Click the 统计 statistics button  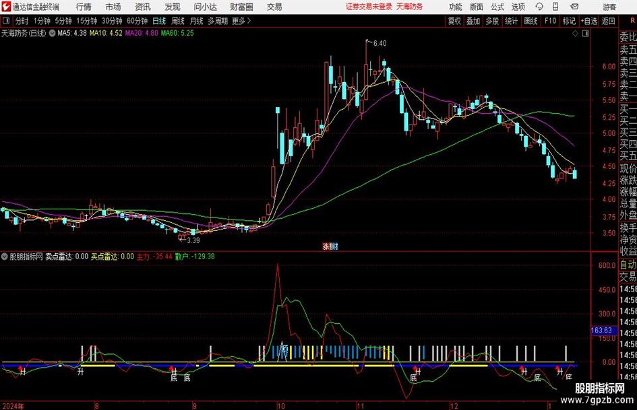click(x=512, y=21)
